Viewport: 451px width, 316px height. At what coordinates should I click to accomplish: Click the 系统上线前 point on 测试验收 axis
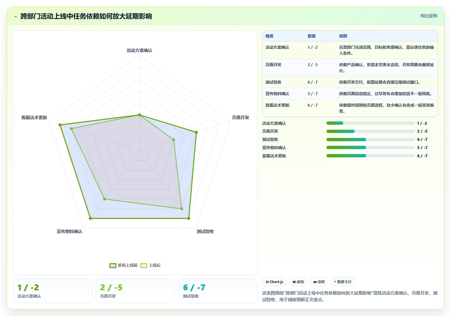click(189, 218)
